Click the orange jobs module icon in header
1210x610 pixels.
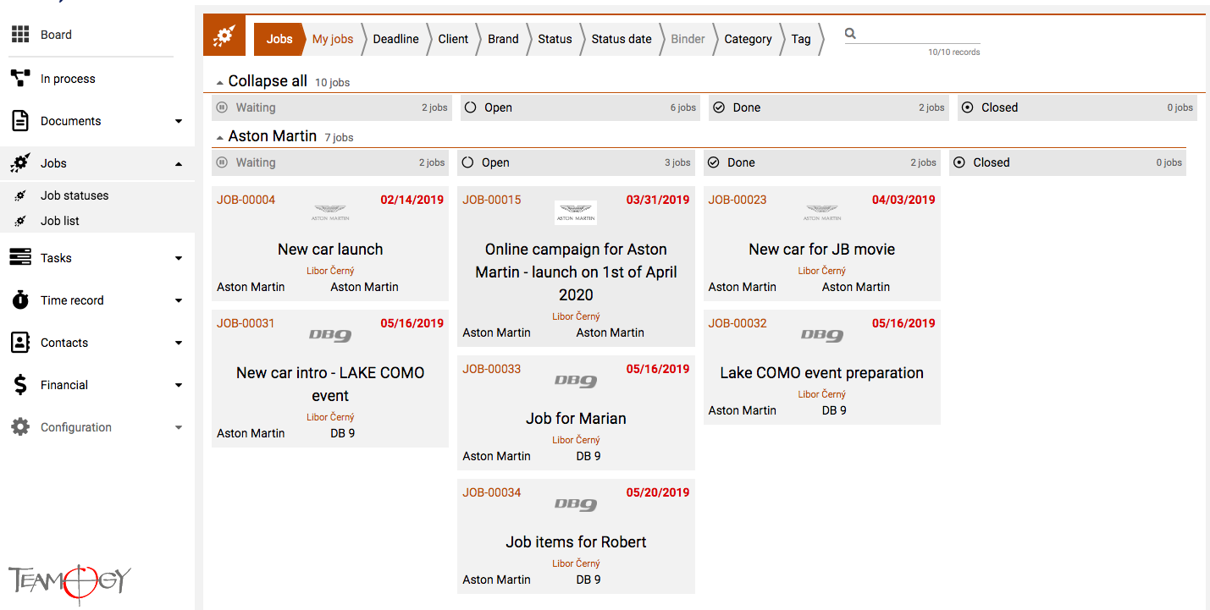pos(224,36)
